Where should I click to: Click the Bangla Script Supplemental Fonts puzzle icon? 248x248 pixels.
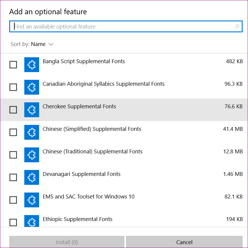[31, 65]
